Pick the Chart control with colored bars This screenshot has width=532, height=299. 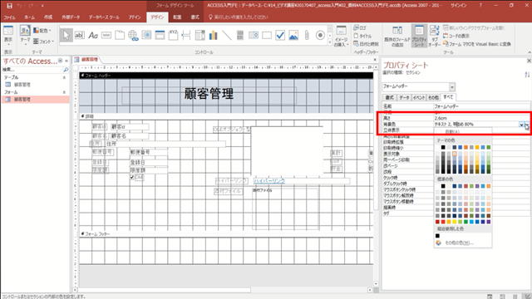click(213, 35)
